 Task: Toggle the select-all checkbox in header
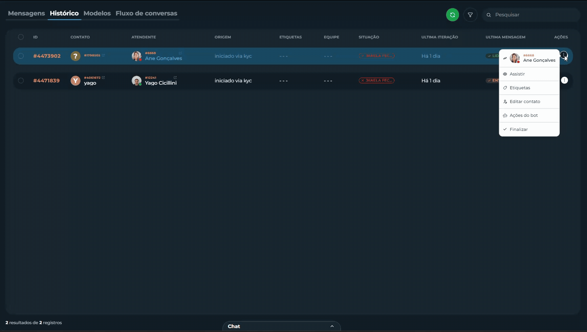[x=21, y=37]
